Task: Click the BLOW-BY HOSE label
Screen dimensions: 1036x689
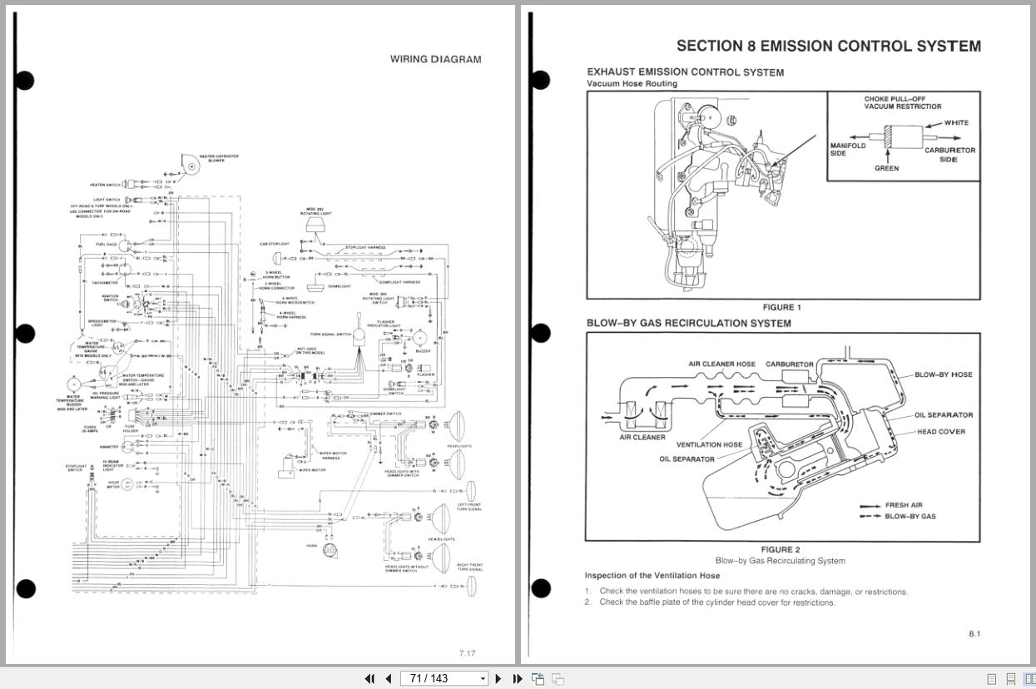Action: click(x=944, y=374)
